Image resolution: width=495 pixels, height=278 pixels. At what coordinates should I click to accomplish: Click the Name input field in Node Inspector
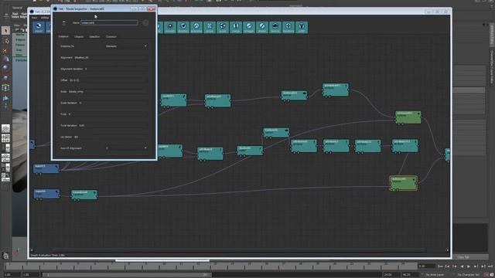click(x=109, y=22)
